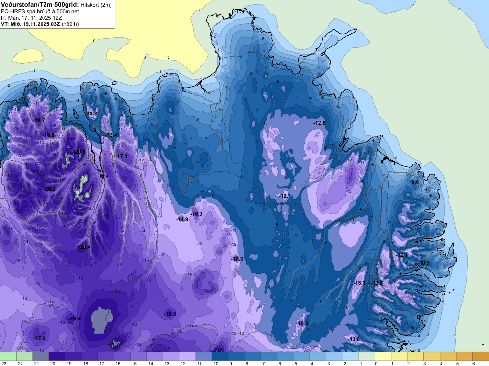Image resolution: width=489 pixels, height=366 pixels.
Task: Click the -20.4 temperature label
Action: coord(84,247)
